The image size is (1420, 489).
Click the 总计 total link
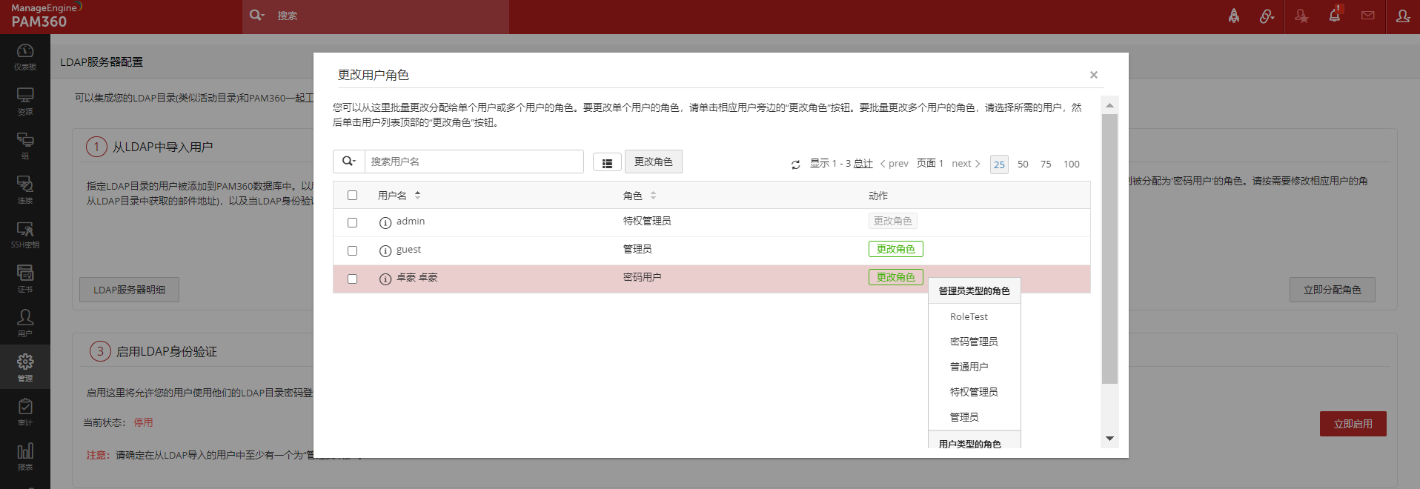[863, 164]
